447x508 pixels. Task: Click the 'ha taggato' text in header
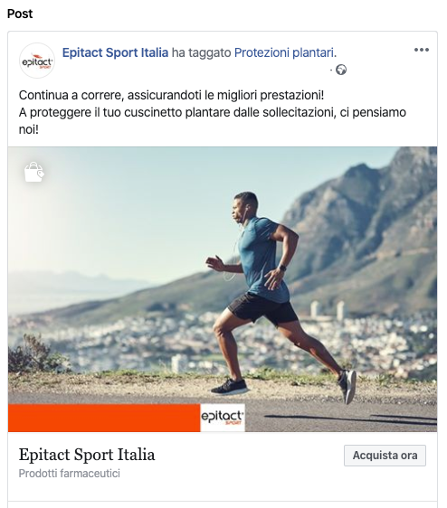coord(201,52)
